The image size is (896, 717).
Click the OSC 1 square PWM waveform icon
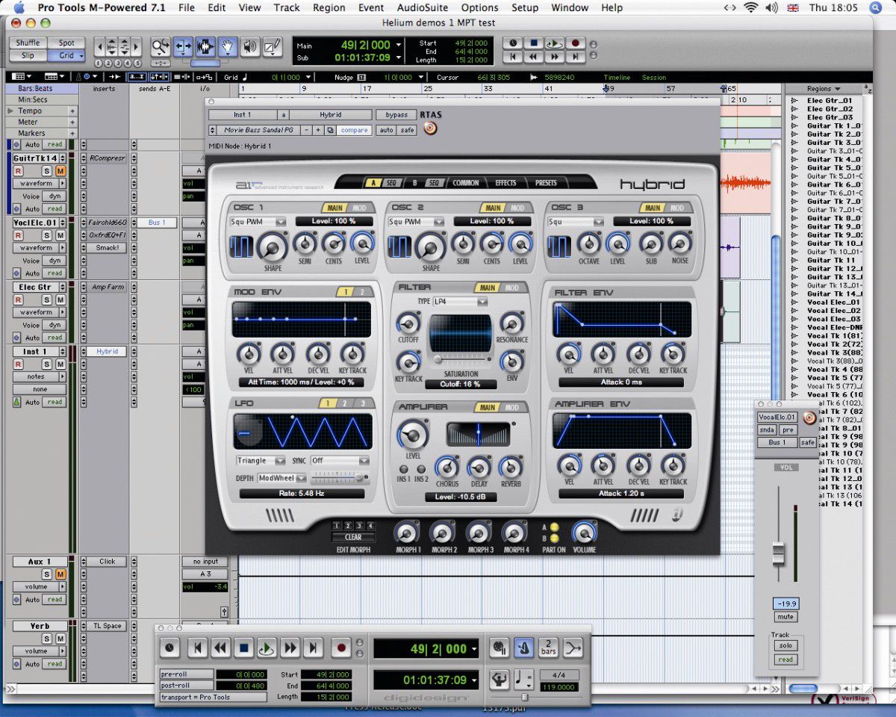[243, 246]
